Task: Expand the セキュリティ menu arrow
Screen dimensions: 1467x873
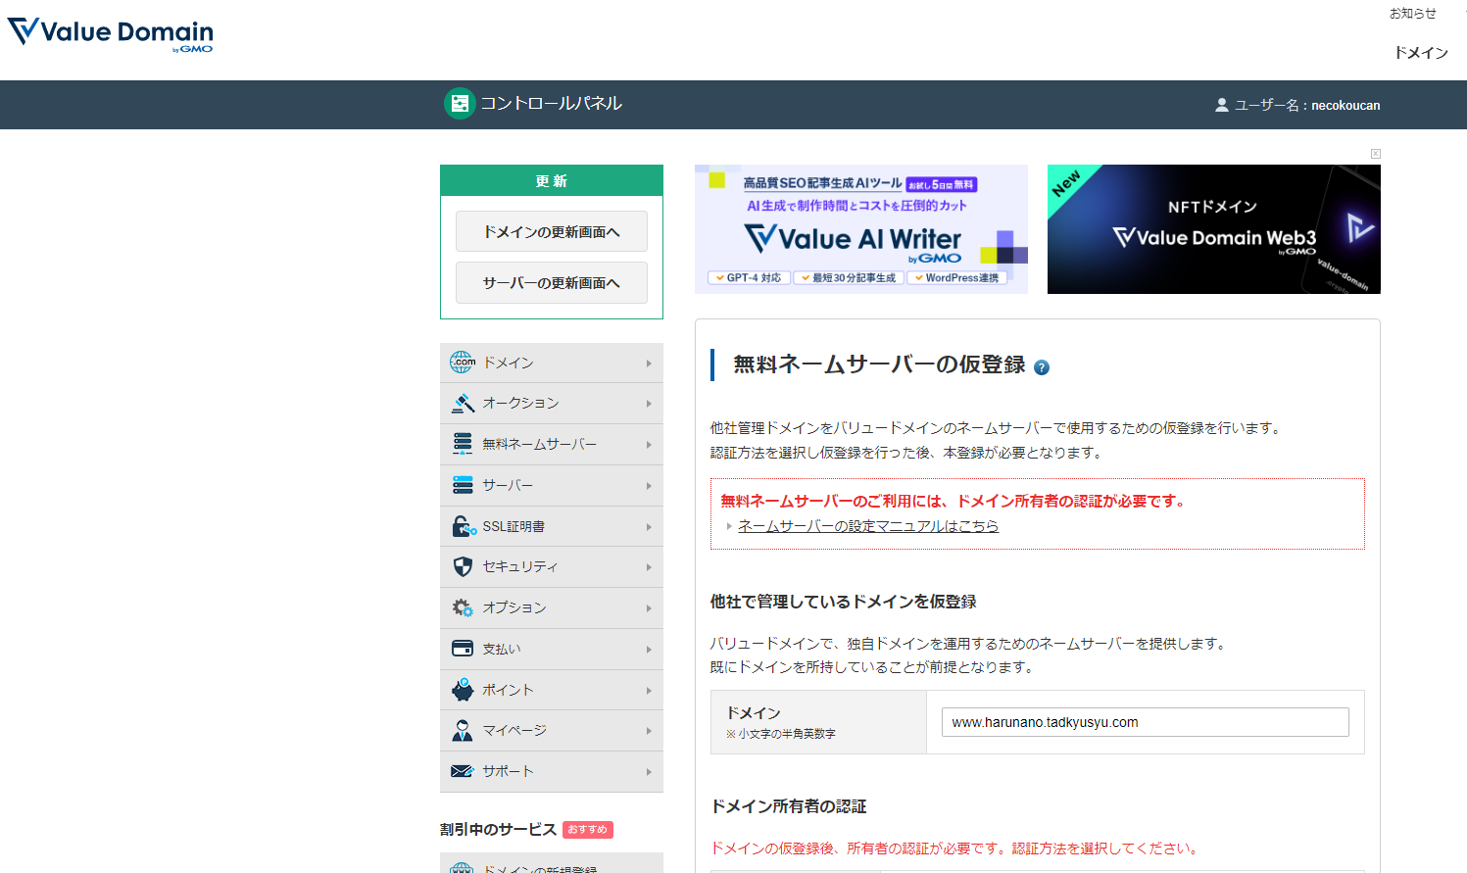Action: click(649, 567)
